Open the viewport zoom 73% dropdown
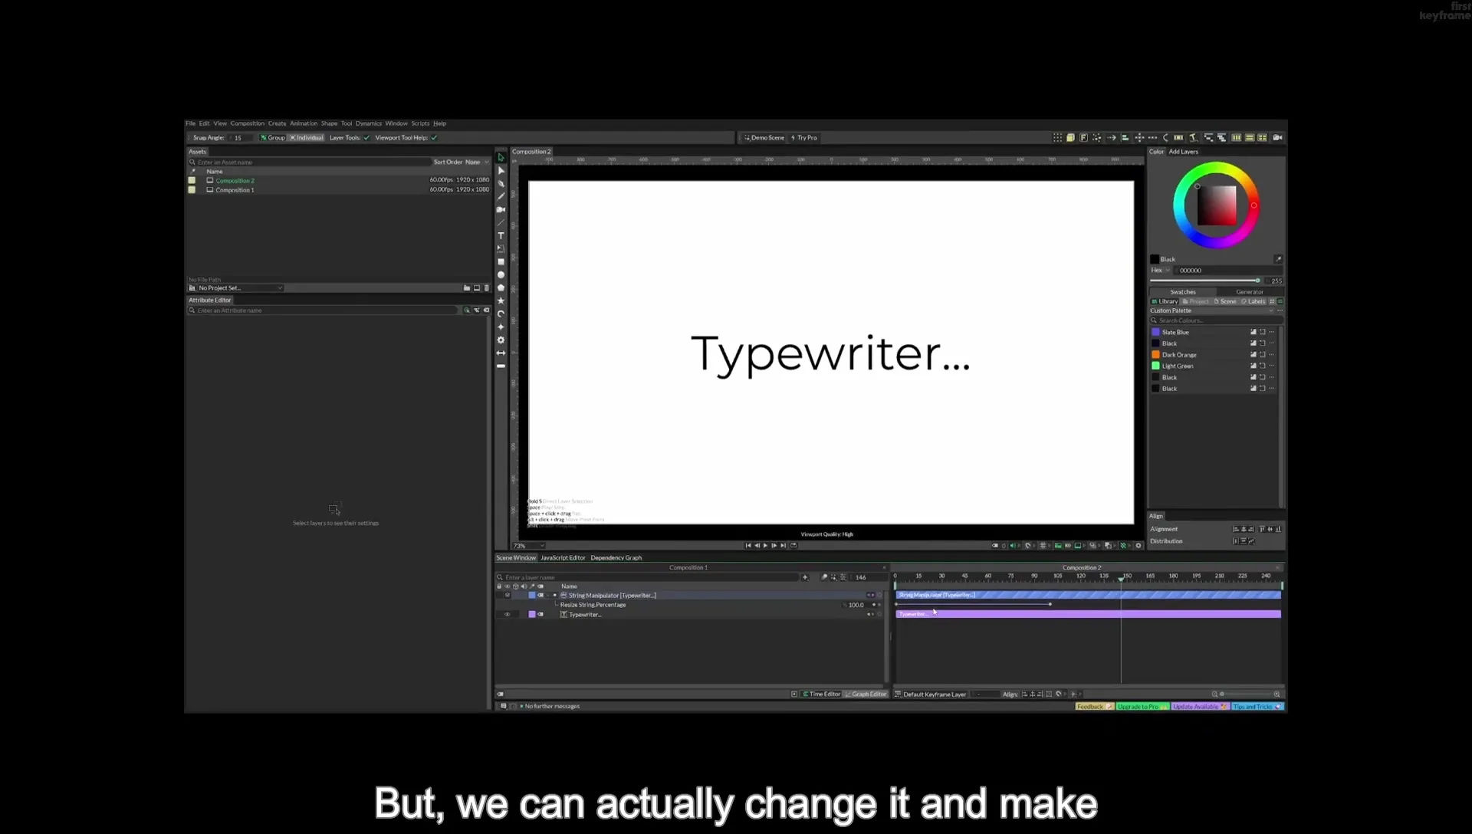Image resolution: width=1472 pixels, height=834 pixels. 528,546
